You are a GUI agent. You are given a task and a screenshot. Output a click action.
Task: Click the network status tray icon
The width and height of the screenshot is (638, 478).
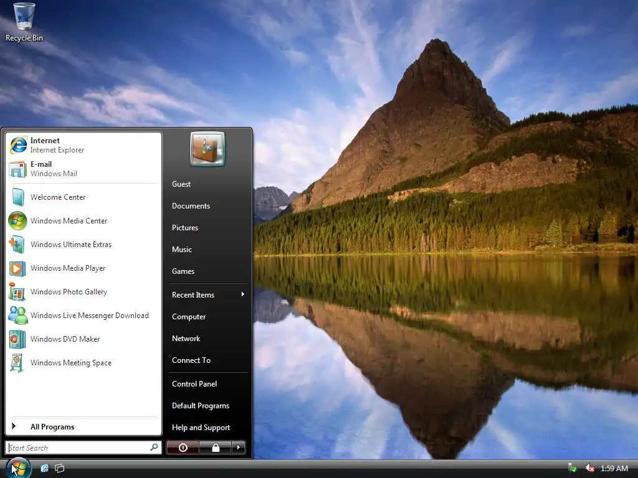(572, 468)
